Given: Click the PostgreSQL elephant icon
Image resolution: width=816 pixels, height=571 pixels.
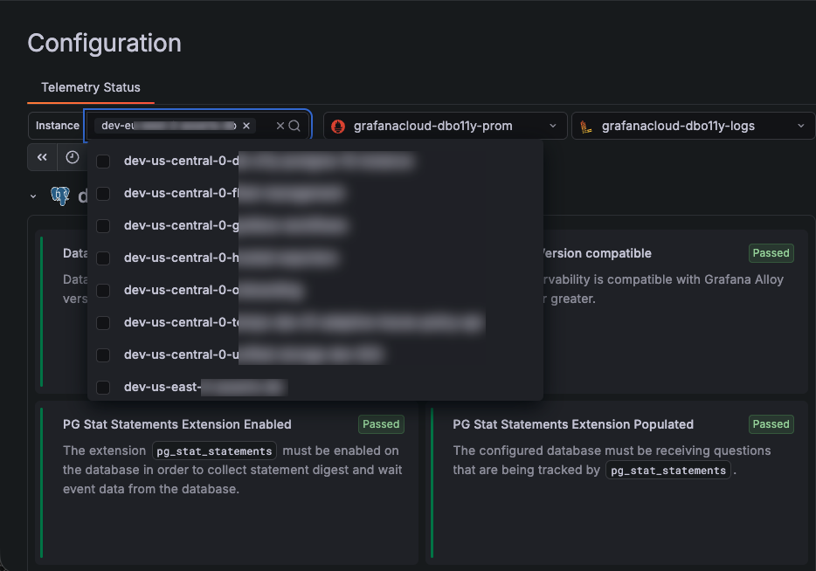Looking at the screenshot, I should pyautogui.click(x=59, y=195).
